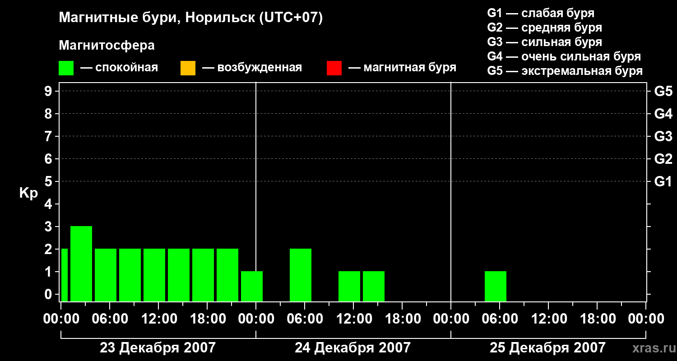Click the red 'магнитная буря' legend swatch

334,68
